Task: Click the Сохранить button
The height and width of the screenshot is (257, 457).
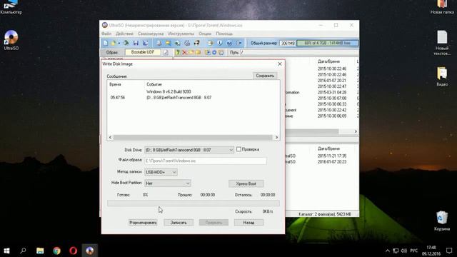Action: tap(265, 76)
